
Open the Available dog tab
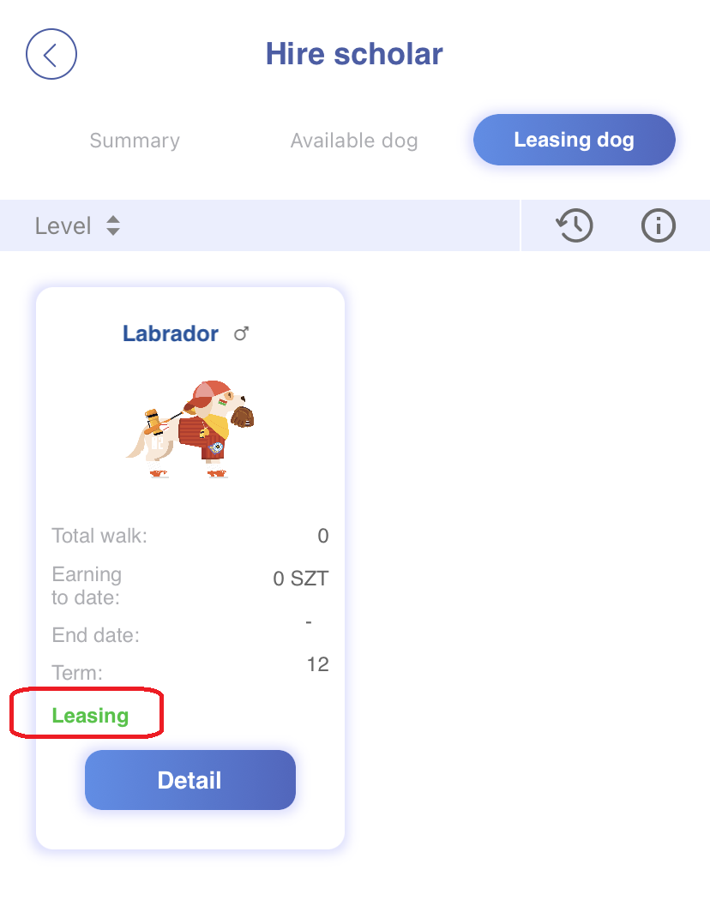coord(354,141)
